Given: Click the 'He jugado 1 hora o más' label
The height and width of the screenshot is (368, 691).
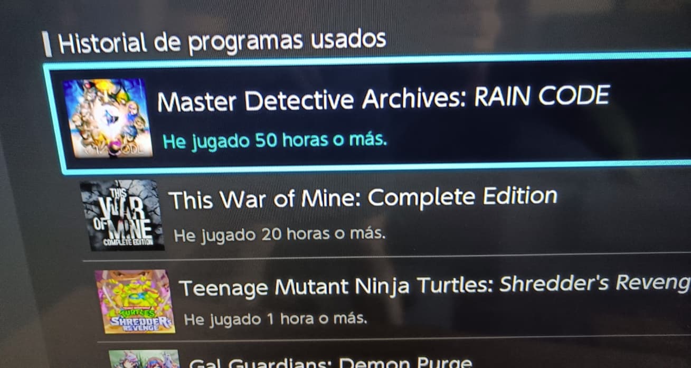Looking at the screenshot, I should (275, 319).
